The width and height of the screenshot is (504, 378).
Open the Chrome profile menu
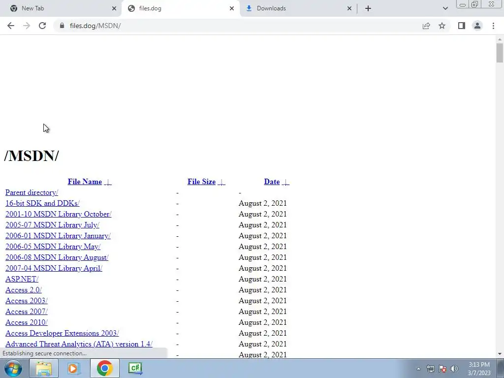477,26
